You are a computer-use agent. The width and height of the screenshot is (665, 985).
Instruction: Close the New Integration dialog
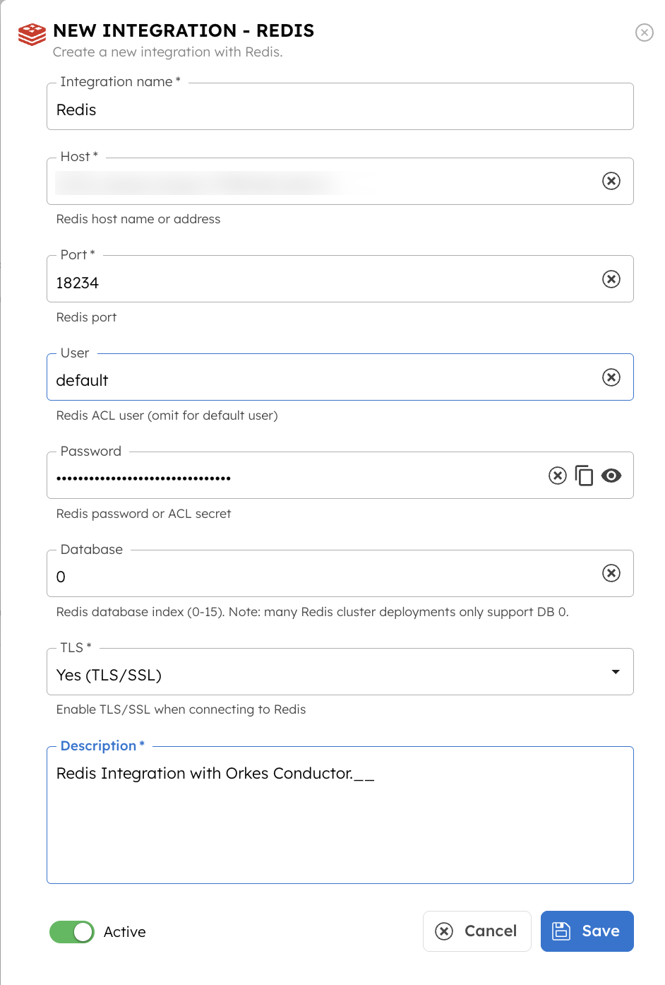coord(644,33)
